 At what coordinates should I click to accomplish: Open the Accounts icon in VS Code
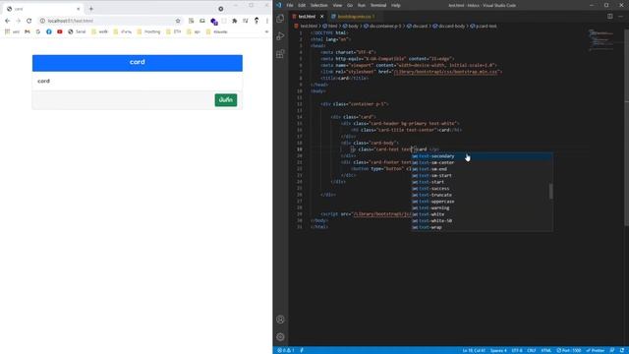(x=280, y=320)
